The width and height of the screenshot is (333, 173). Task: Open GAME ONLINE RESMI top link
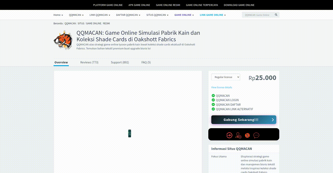point(168,5)
